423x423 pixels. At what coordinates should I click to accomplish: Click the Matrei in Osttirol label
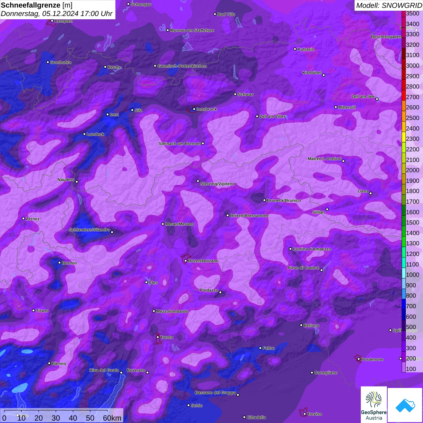click(325, 159)
